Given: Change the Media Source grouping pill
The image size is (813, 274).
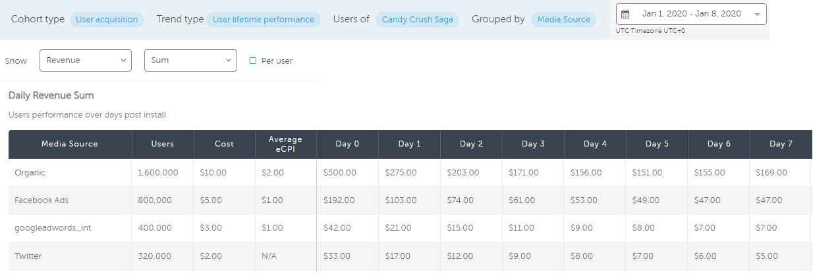Looking at the screenshot, I should pos(563,20).
